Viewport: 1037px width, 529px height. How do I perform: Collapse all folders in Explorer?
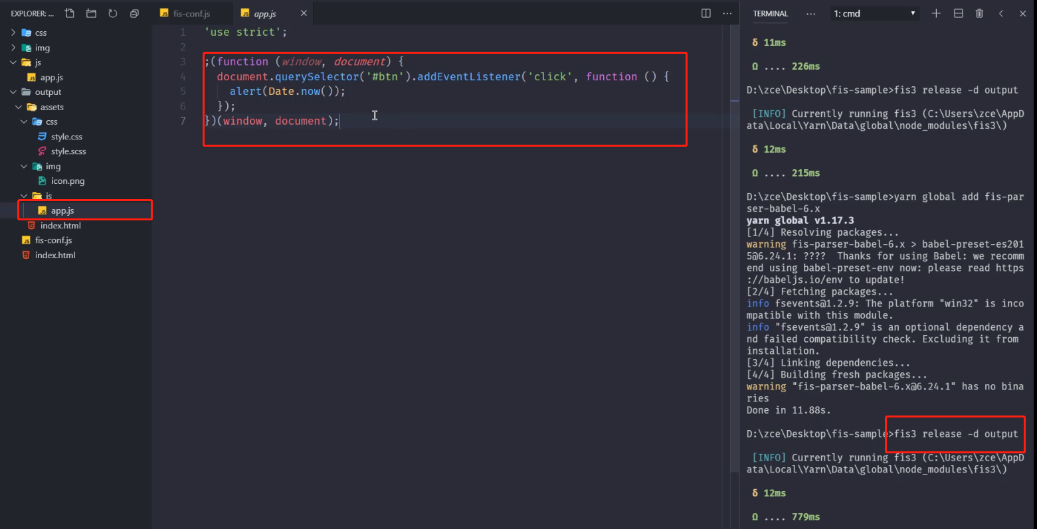pos(134,13)
